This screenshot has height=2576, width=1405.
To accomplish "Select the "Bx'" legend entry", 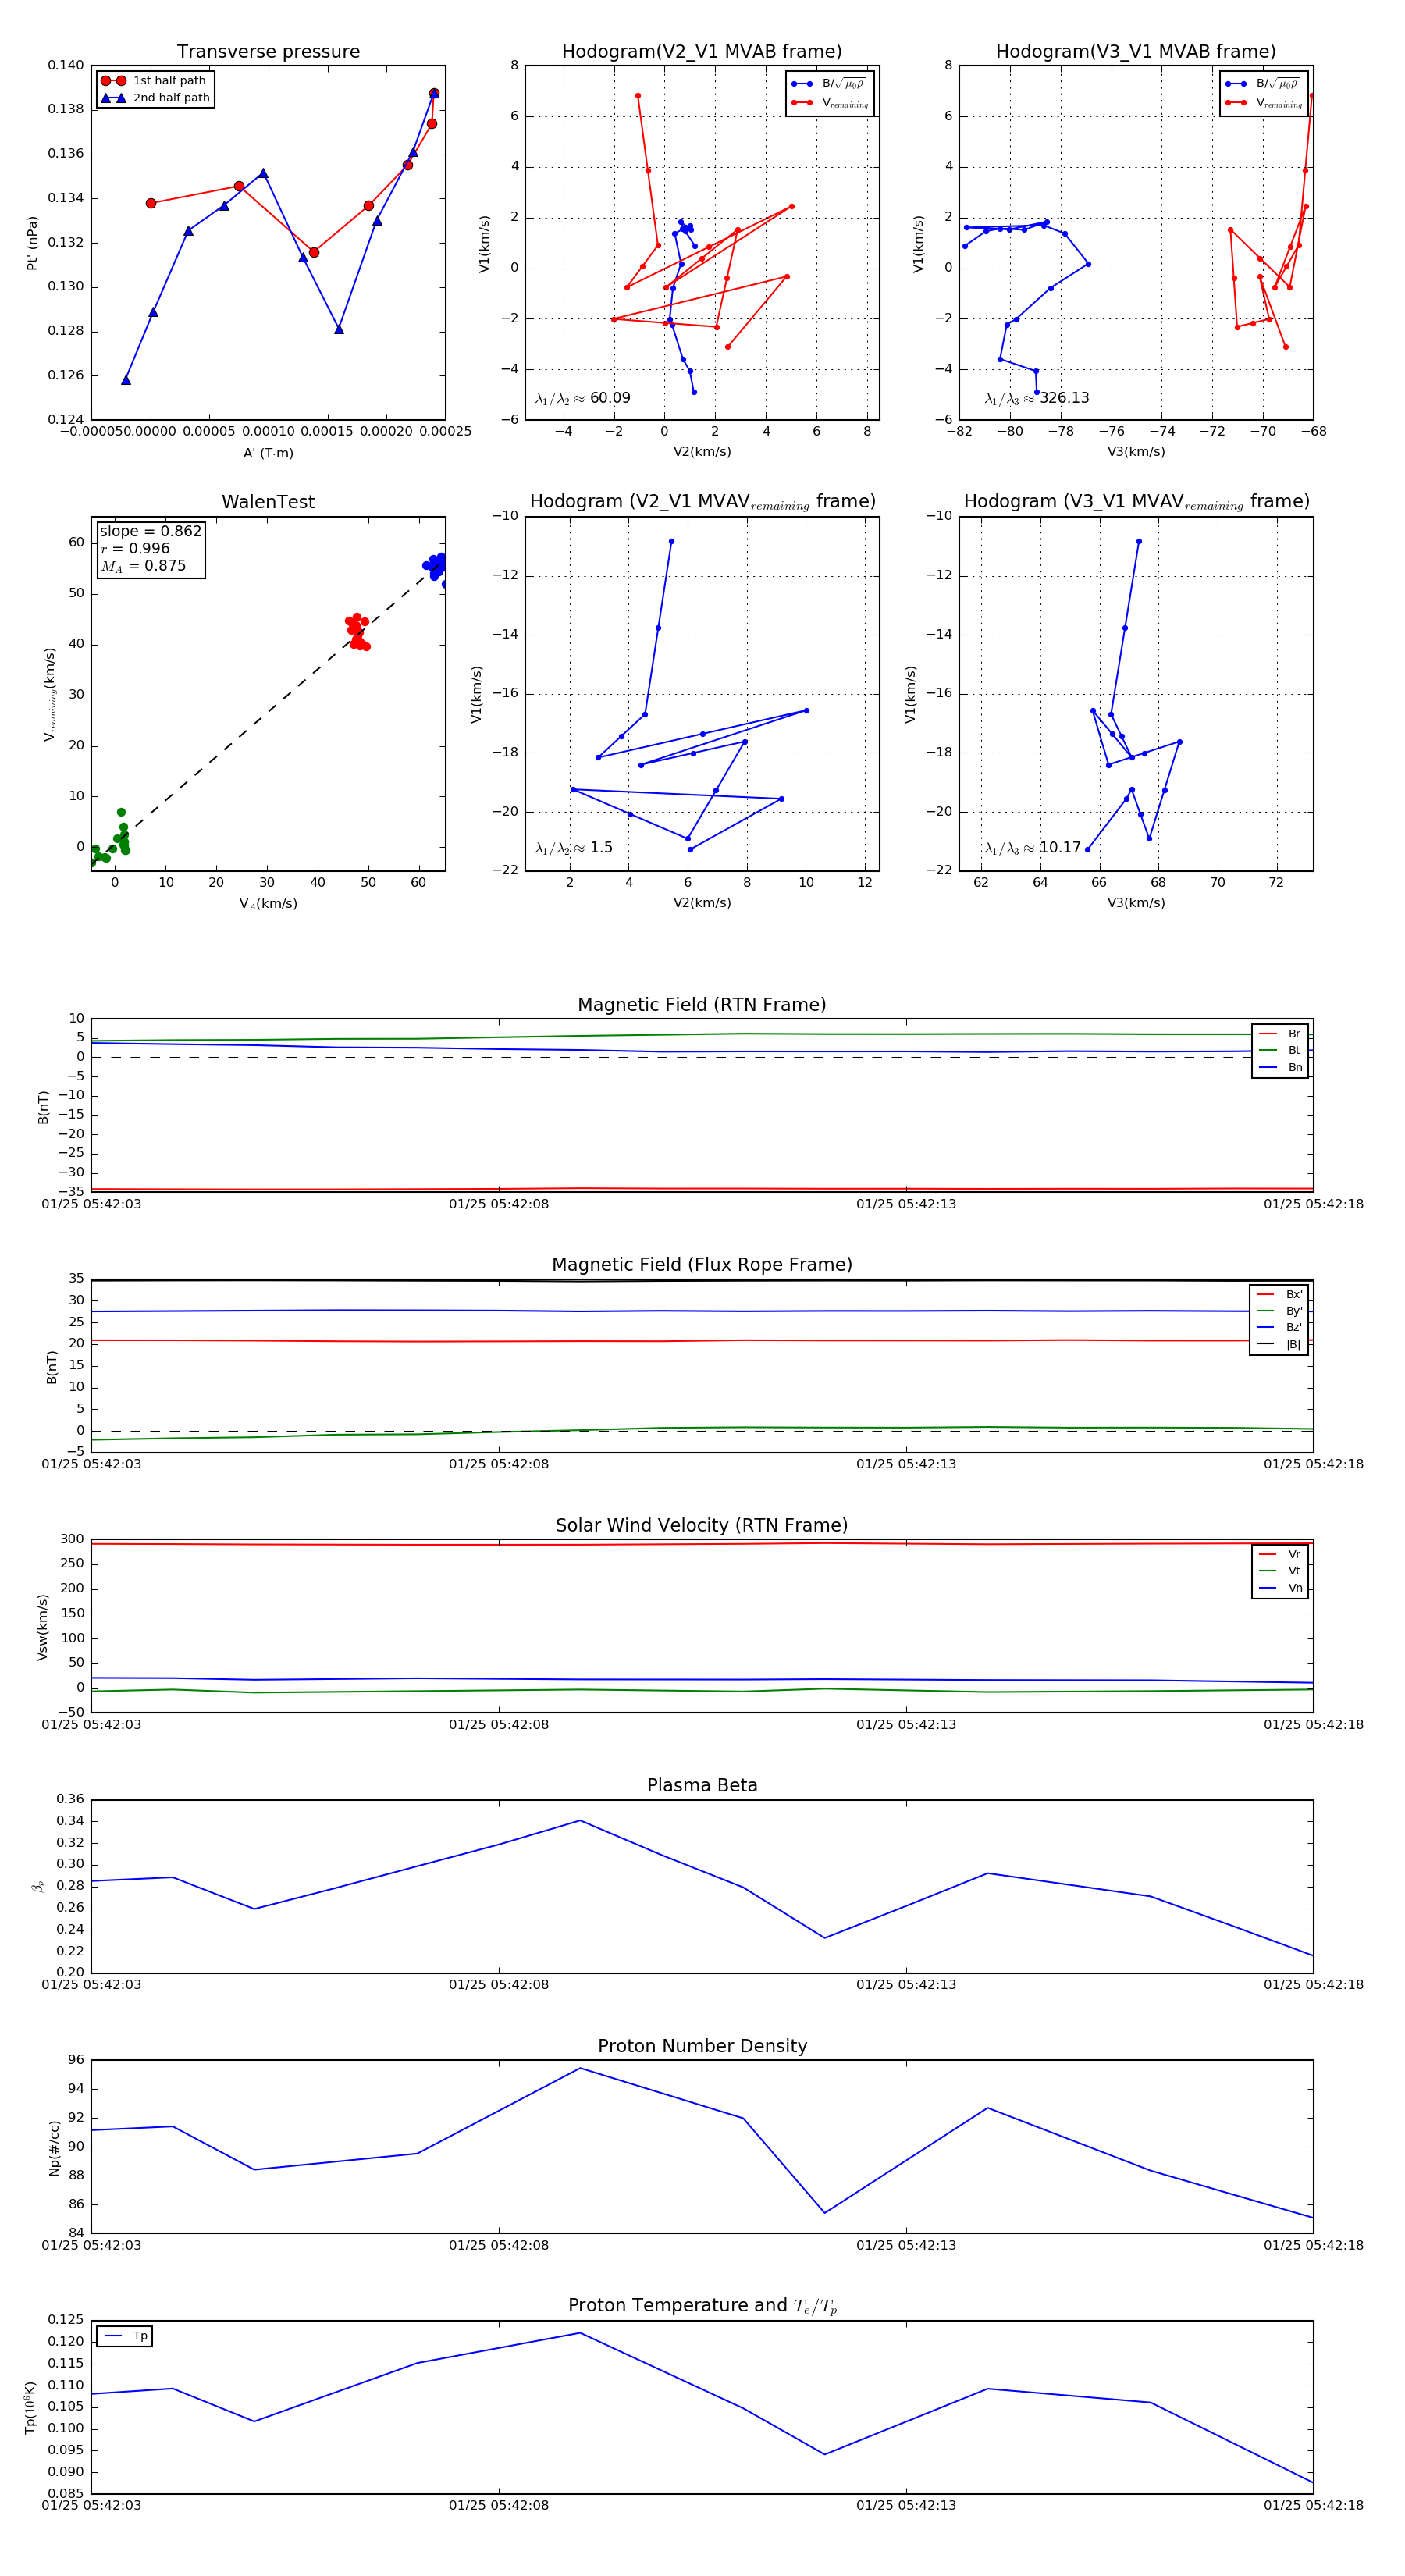I will pos(1279,1294).
